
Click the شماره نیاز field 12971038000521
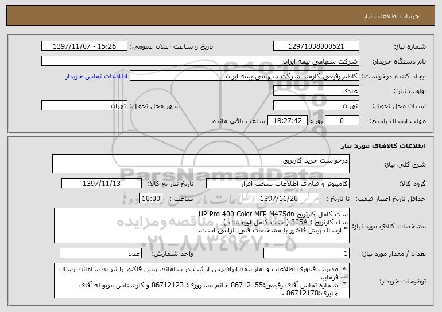click(316, 46)
